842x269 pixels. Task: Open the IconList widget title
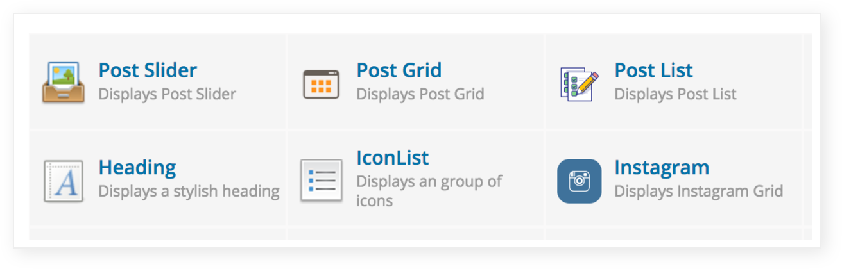coord(393,157)
